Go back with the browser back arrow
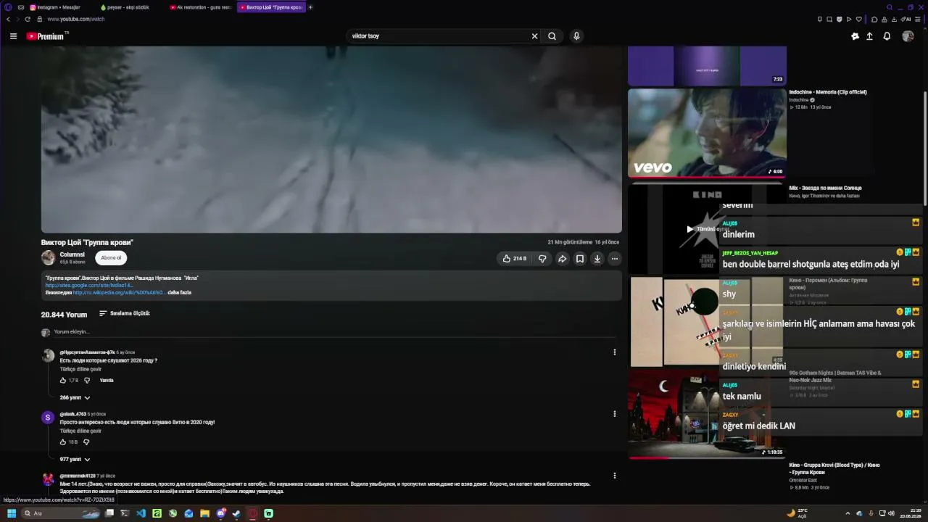Screen dimensions: 928x522 coord(8,20)
